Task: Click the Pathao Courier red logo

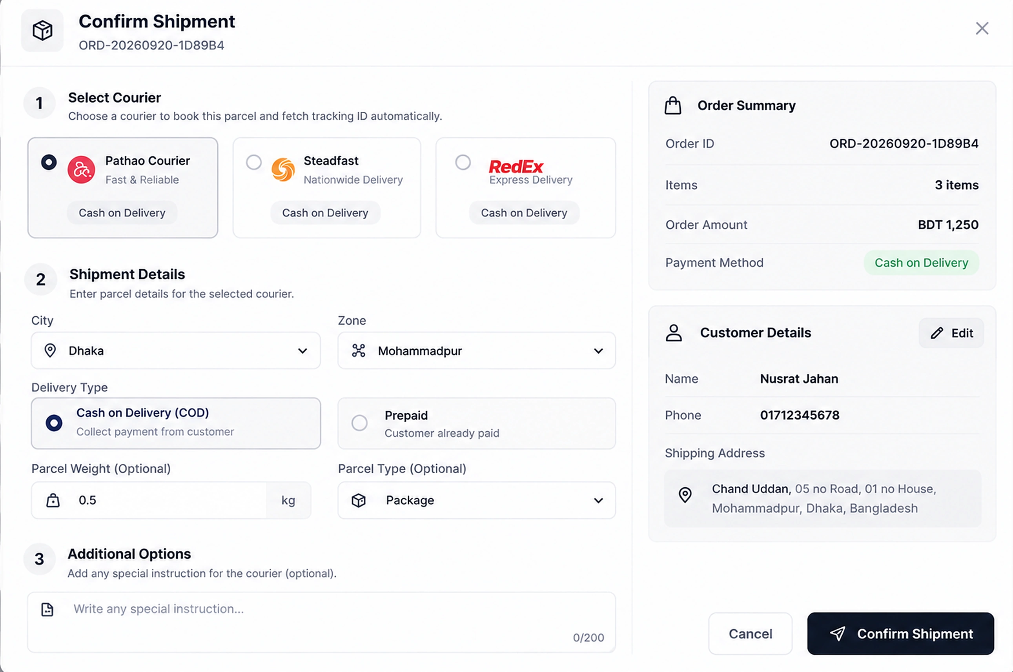Action: (x=81, y=170)
